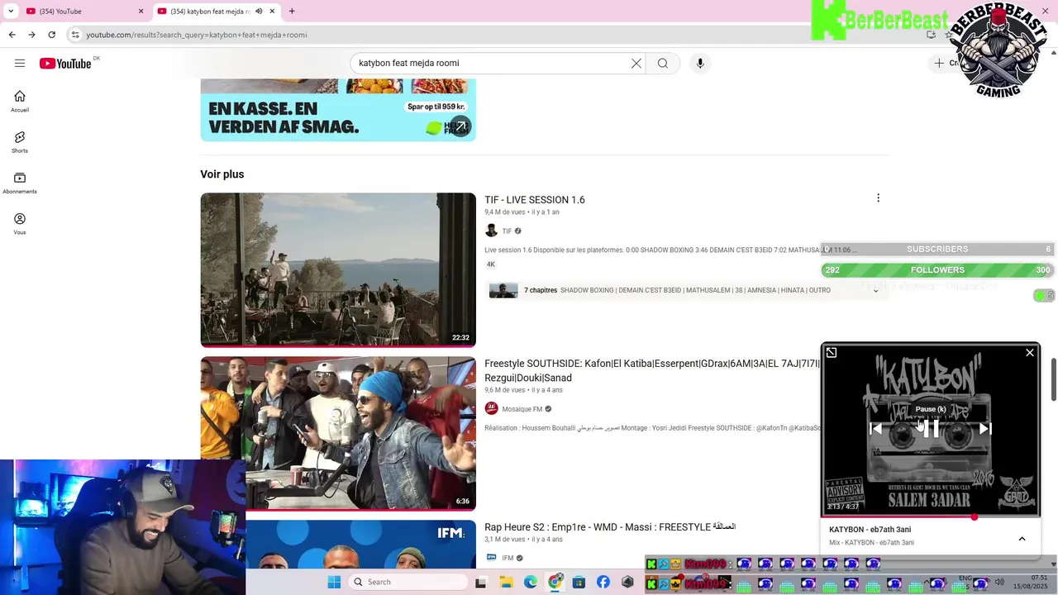Click the browser forward arrow
Image resolution: width=1058 pixels, height=595 pixels.
(31, 35)
